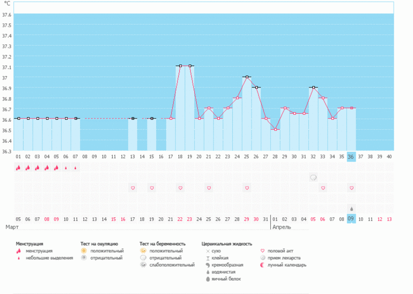
Task: Click the lowest temperature point on day 28
Action: 275,129
